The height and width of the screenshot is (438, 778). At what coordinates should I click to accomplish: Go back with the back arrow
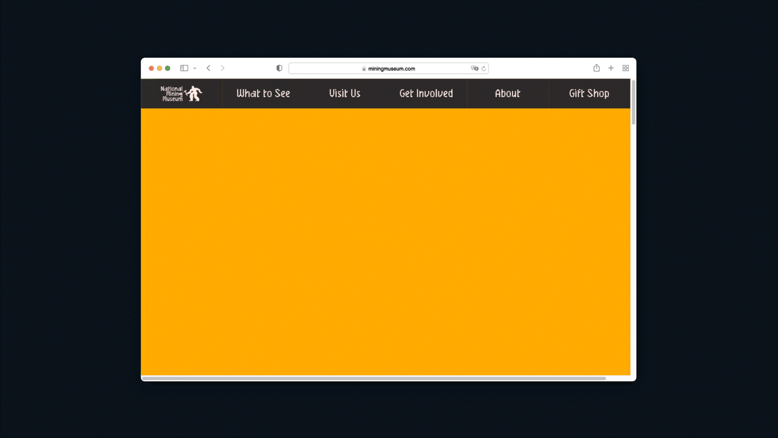click(208, 68)
